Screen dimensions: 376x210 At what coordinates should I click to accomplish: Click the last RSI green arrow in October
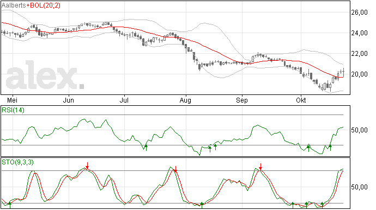330,148
